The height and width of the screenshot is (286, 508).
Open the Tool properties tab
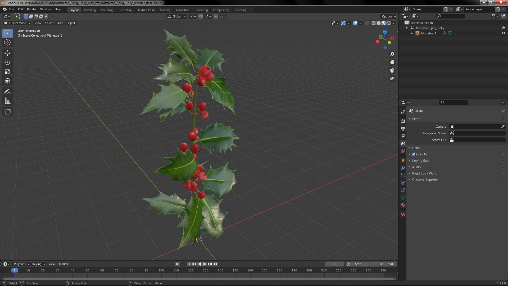(x=403, y=112)
